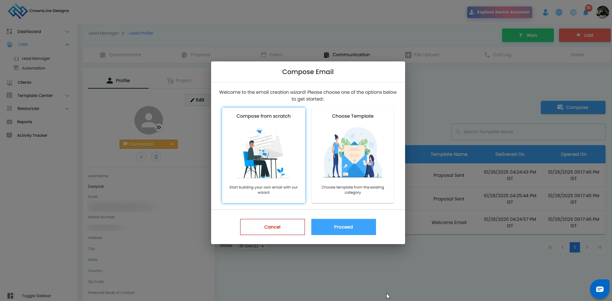The width and height of the screenshot is (612, 301).
Task: Switch to the Call Log tab
Action: click(x=498, y=55)
